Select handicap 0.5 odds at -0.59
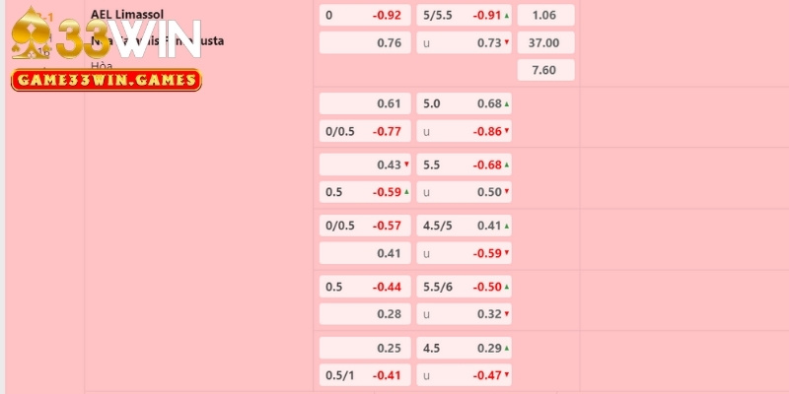 point(364,191)
